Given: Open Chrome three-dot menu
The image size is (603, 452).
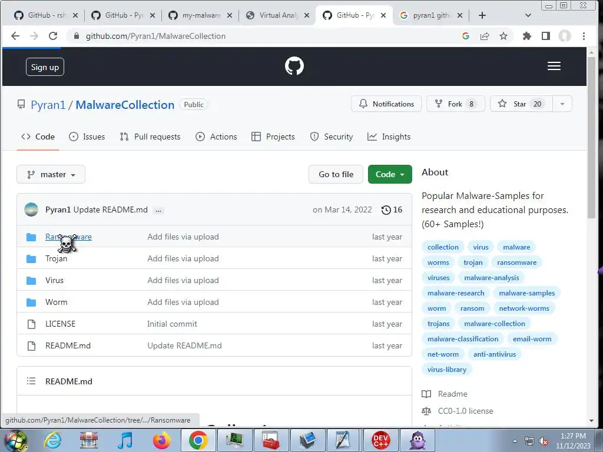Looking at the screenshot, I should [584, 36].
